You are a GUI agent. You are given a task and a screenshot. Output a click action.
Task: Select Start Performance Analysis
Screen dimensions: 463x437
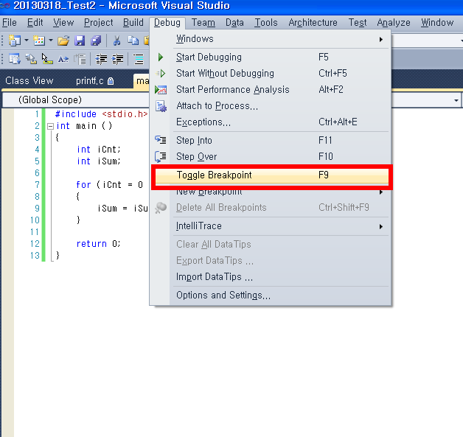[x=271, y=89]
